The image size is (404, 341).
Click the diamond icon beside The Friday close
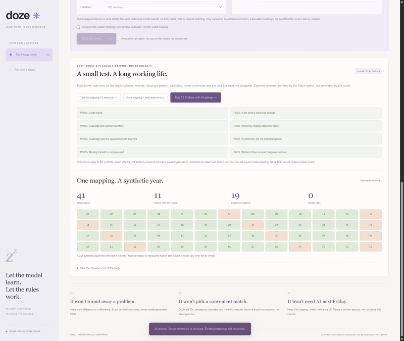click(x=11, y=55)
